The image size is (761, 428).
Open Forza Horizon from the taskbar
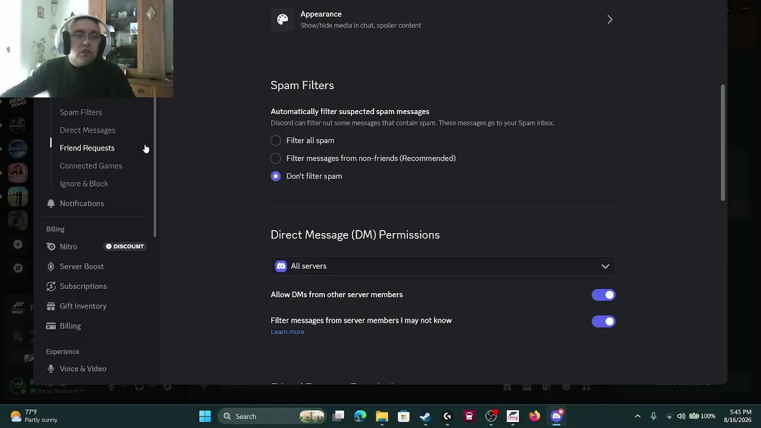pyautogui.click(x=512, y=416)
